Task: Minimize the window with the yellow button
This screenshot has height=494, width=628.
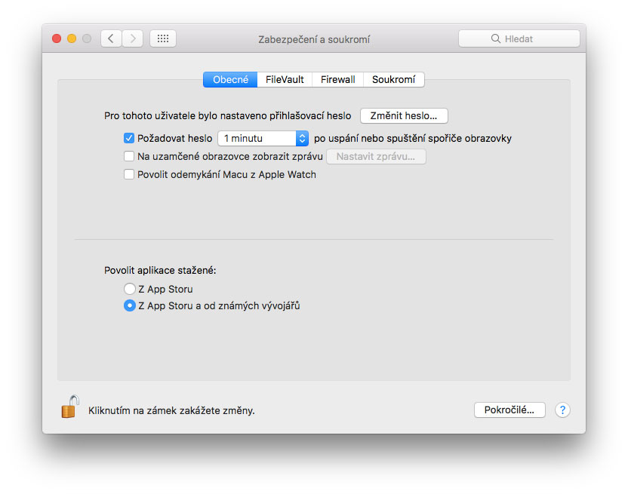Action: point(72,38)
